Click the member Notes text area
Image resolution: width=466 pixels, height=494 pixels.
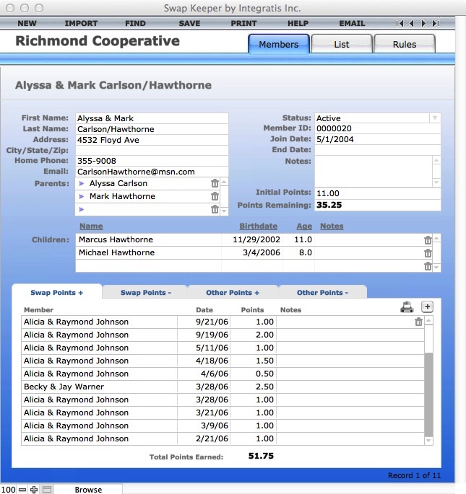(374, 172)
